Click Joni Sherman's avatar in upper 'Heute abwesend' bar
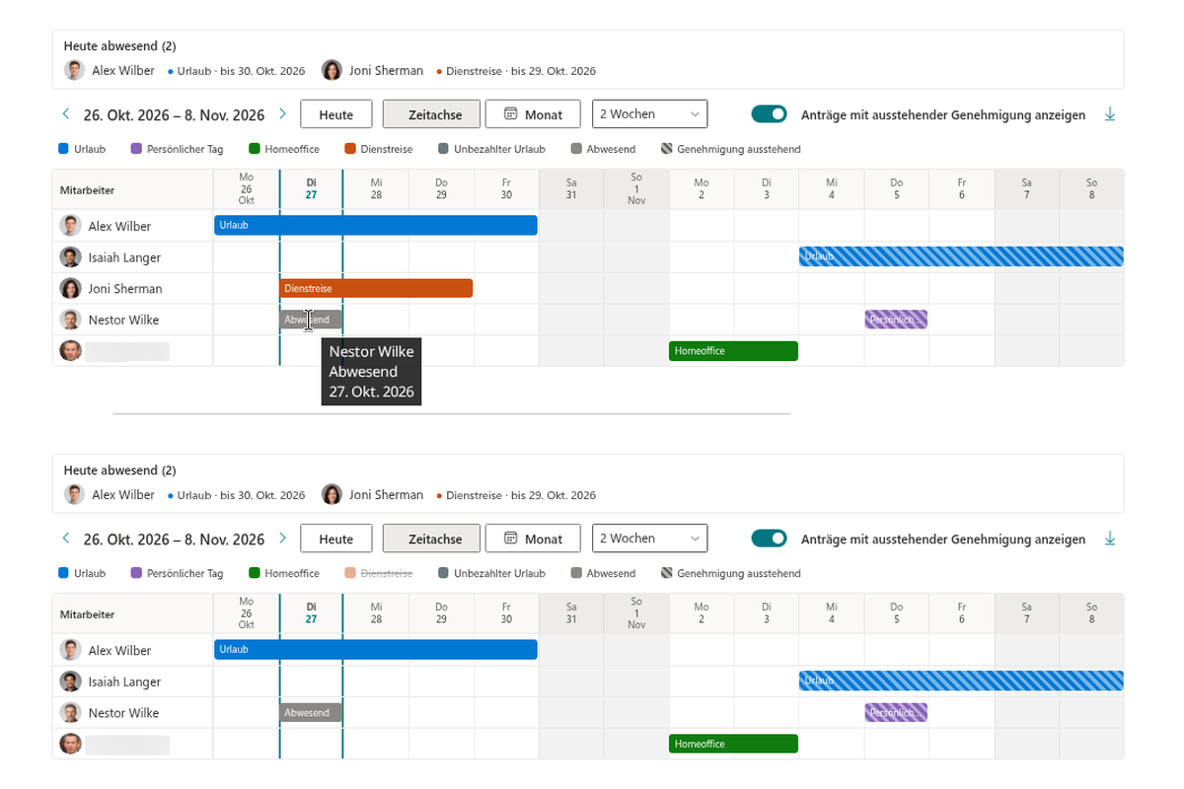Viewport: 1184px width, 789px height. 333,70
